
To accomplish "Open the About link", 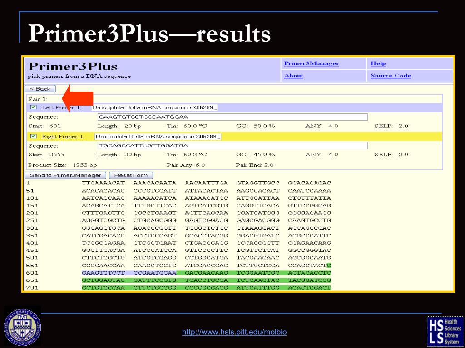I will 294,76.
